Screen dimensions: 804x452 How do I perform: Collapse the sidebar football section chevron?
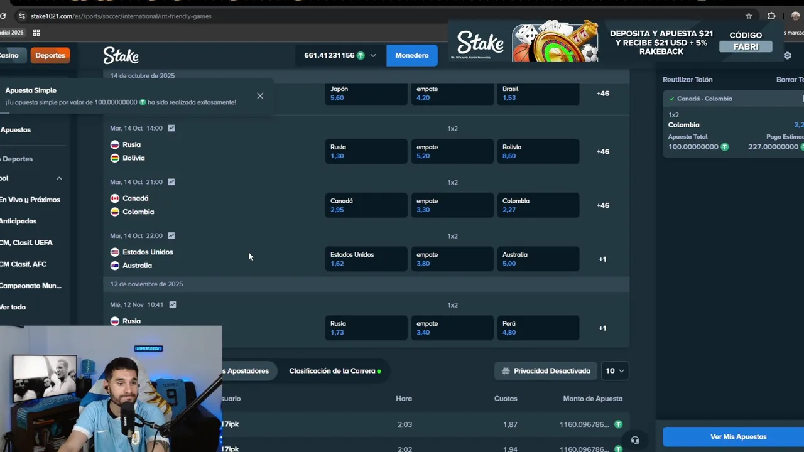tap(59, 178)
